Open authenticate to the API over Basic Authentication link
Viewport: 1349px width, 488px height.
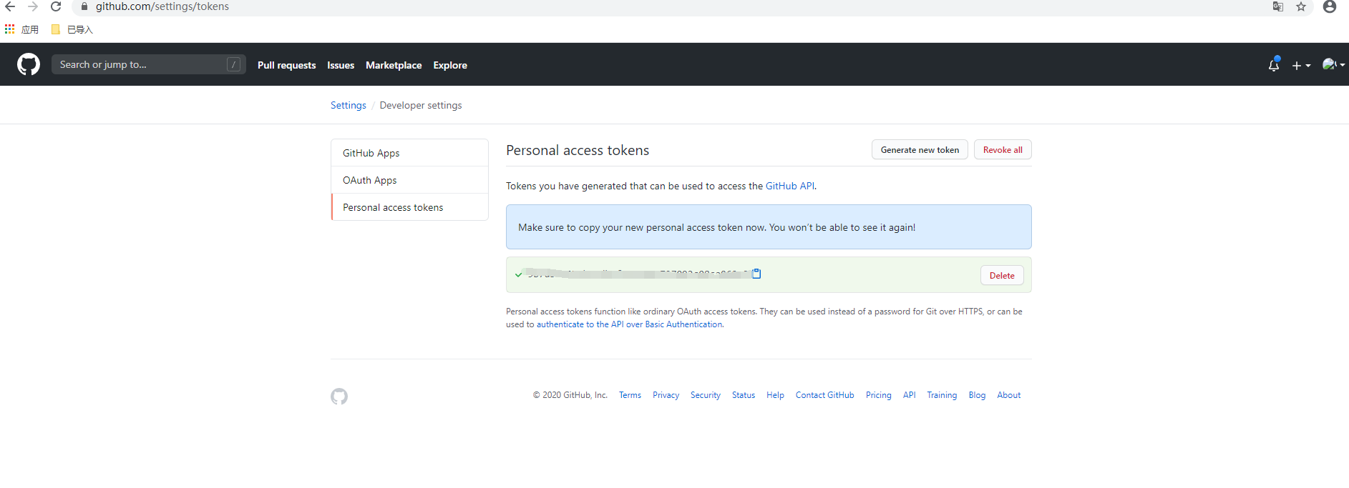click(x=630, y=324)
